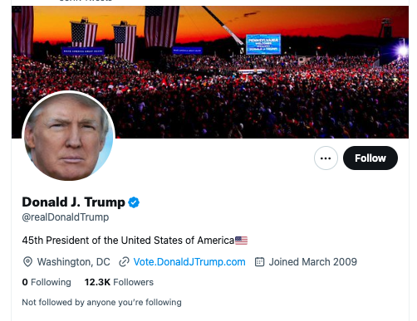The height and width of the screenshot is (321, 417).
Task: Click the large flag hanging in banner center
Action: point(162,27)
